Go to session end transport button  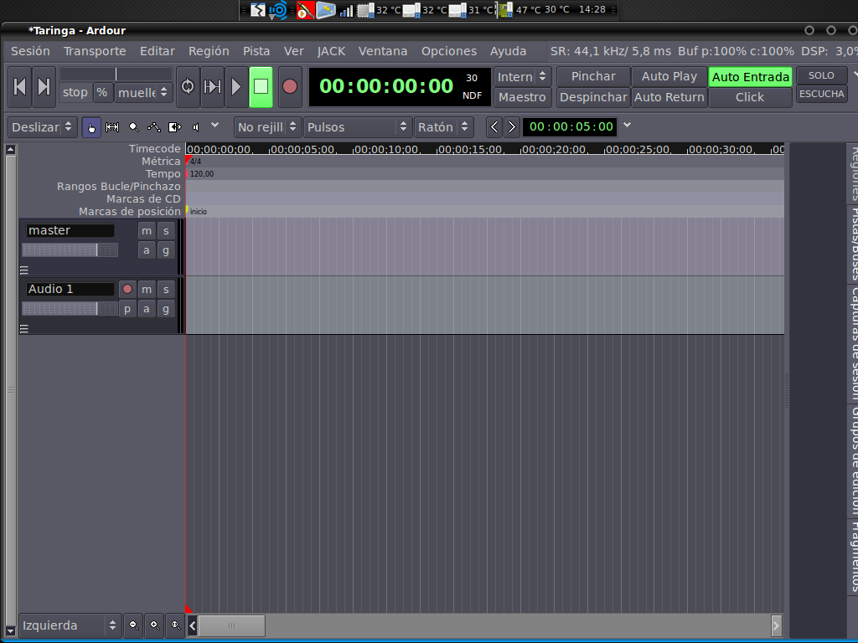pyautogui.click(x=44, y=87)
